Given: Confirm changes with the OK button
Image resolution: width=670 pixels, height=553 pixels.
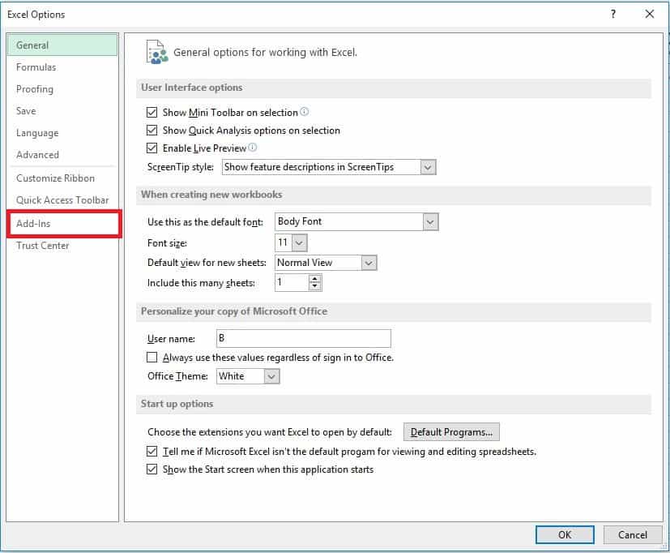Looking at the screenshot, I should 565,535.
